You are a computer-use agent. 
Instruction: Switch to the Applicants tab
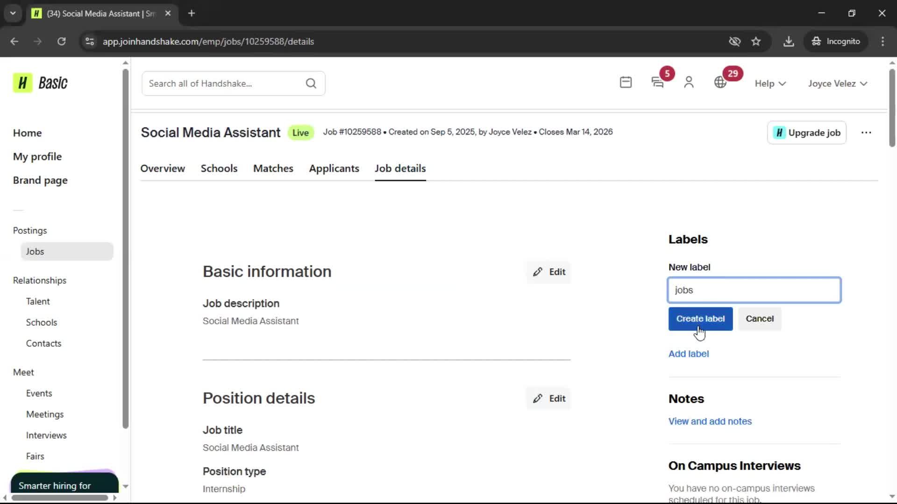tap(334, 168)
